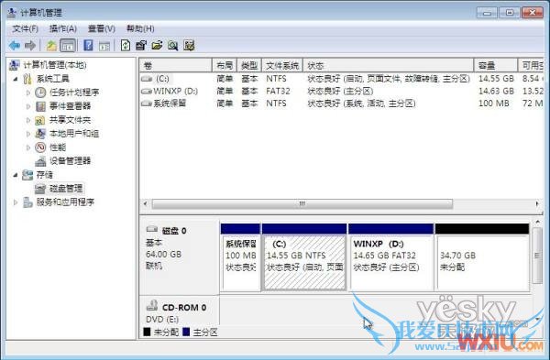Open the 帮助(H) menu
The image size is (550, 360).
(x=140, y=28)
